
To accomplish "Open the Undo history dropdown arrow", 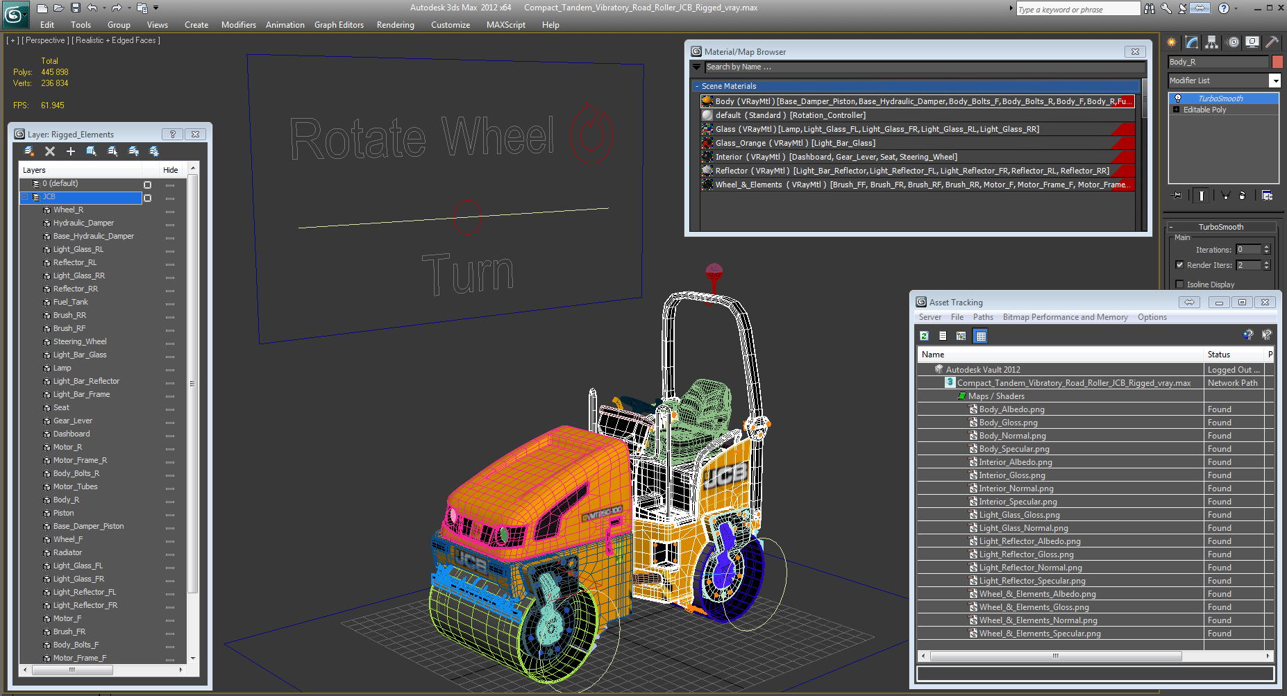I will click(x=104, y=8).
